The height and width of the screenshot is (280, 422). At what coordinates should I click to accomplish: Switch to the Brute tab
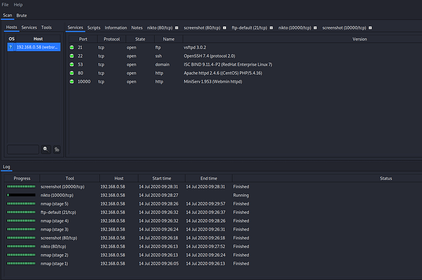tap(20, 15)
